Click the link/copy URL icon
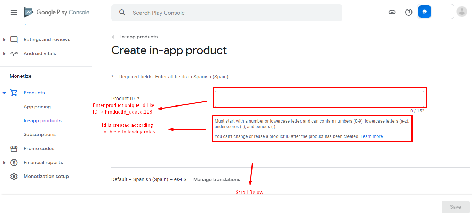 pos(392,12)
